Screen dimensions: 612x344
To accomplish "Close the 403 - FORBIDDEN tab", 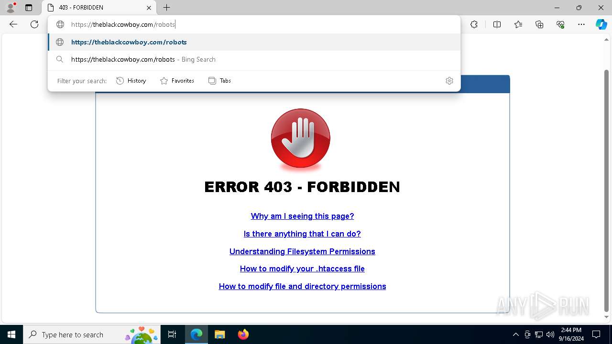I will [x=149, y=8].
